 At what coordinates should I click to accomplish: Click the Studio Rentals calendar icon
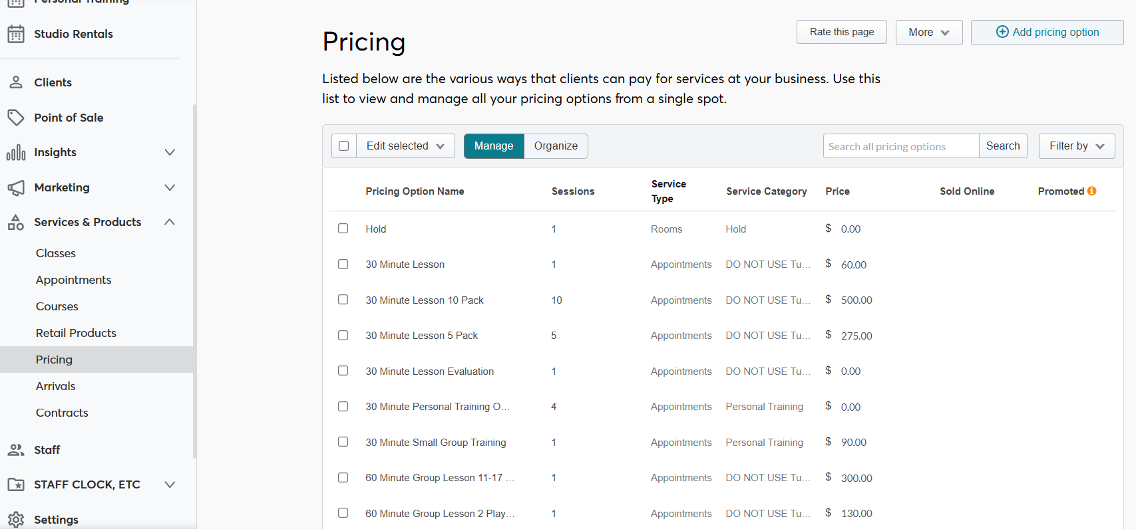pyautogui.click(x=16, y=34)
